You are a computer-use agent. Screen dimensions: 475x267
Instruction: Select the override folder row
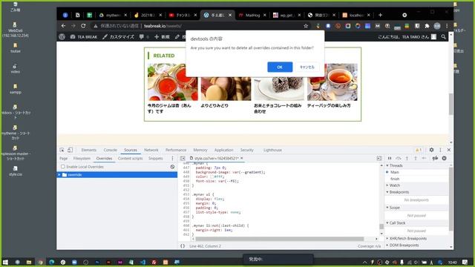point(117,175)
